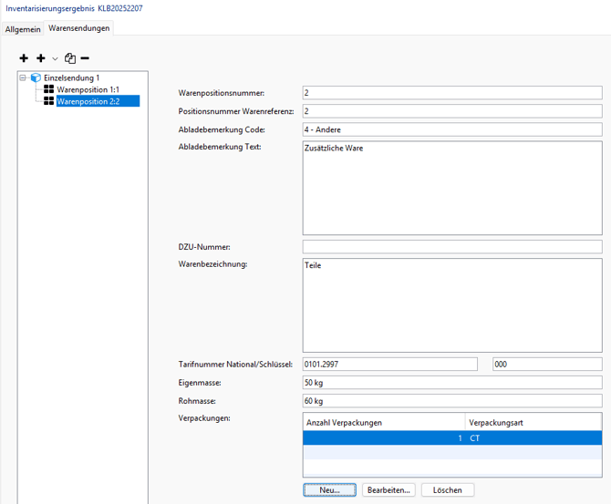Click the first plus add icon
Viewport: 611px width, 504px height.
coord(24,58)
